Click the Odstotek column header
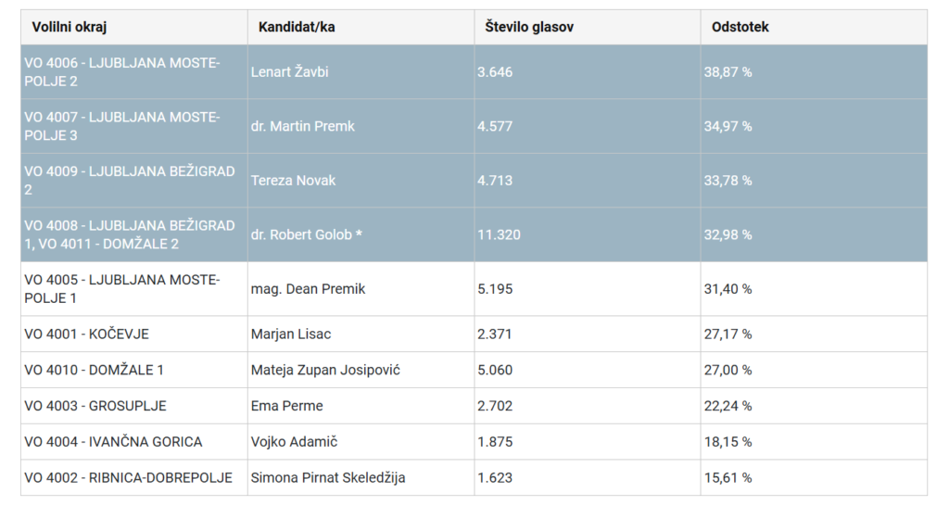Screen dimensions: 949x505 pyautogui.click(x=740, y=27)
